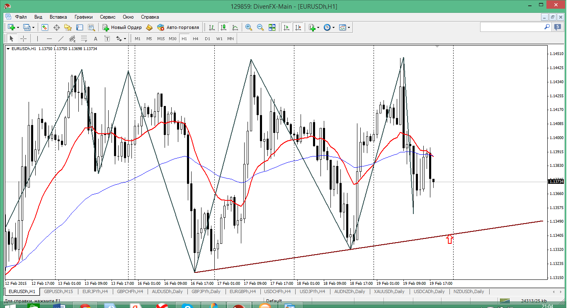
Task: Switch to GBPUSDh,M15 chart tab
Action: click(58, 291)
